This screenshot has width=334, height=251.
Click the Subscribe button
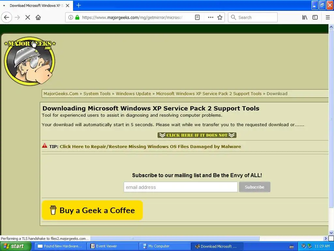tap(254, 187)
